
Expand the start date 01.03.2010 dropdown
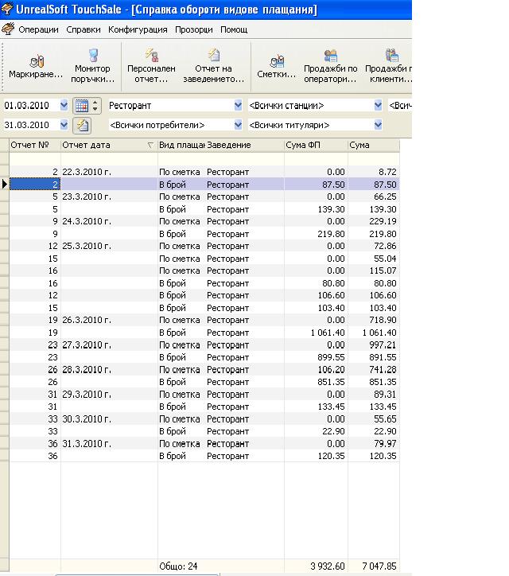pos(64,106)
